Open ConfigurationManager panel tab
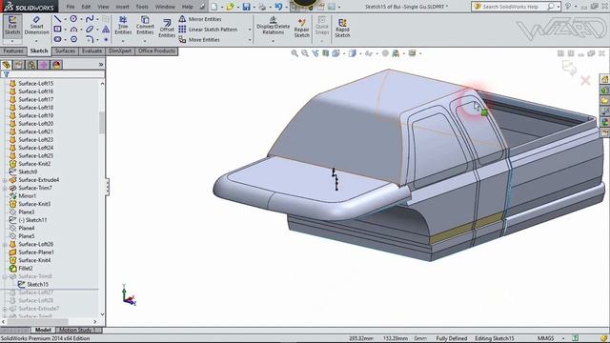 (31, 65)
